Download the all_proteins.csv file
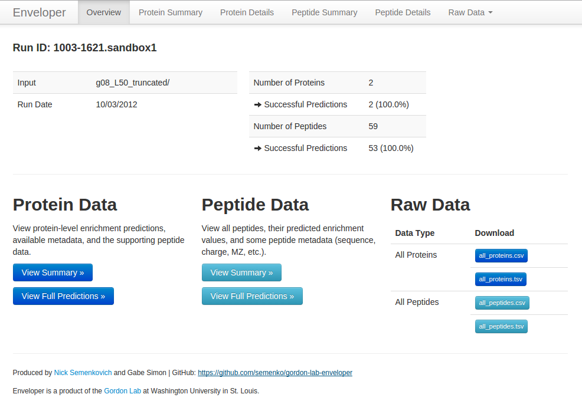 [x=501, y=255]
